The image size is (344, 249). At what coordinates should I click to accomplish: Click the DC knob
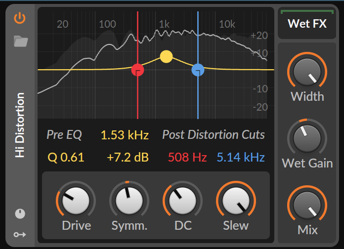point(182,201)
